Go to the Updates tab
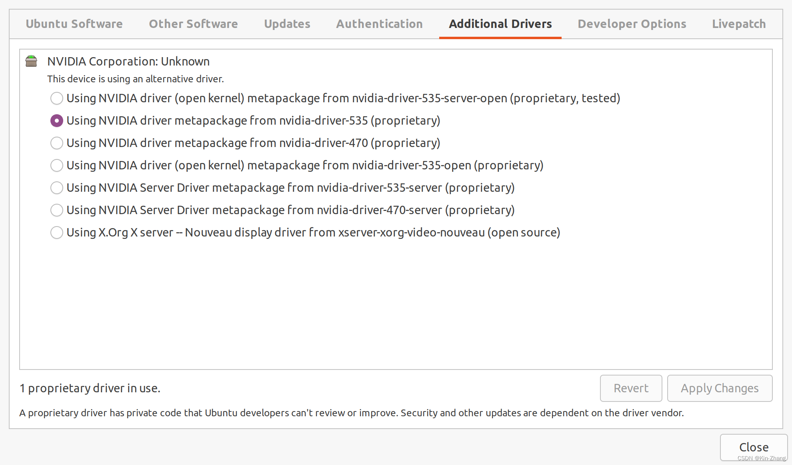The width and height of the screenshot is (792, 465). pyautogui.click(x=287, y=24)
